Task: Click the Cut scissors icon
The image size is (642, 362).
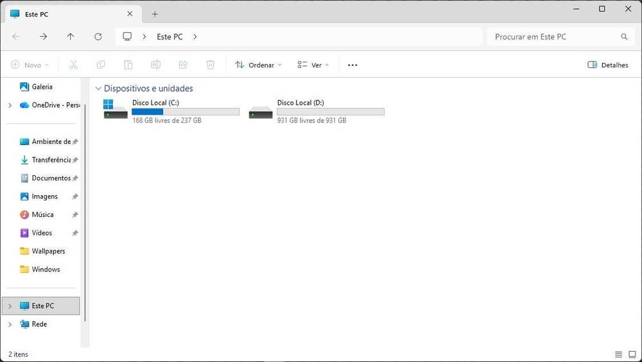Action: point(73,65)
